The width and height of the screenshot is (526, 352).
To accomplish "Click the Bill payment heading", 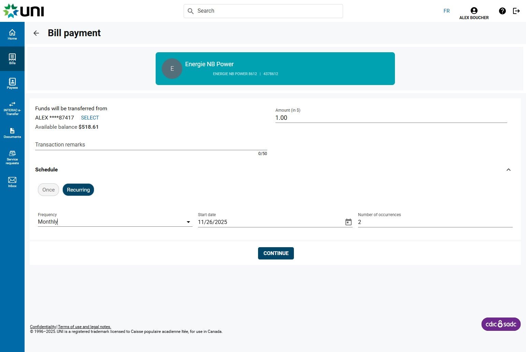I will pyautogui.click(x=74, y=33).
